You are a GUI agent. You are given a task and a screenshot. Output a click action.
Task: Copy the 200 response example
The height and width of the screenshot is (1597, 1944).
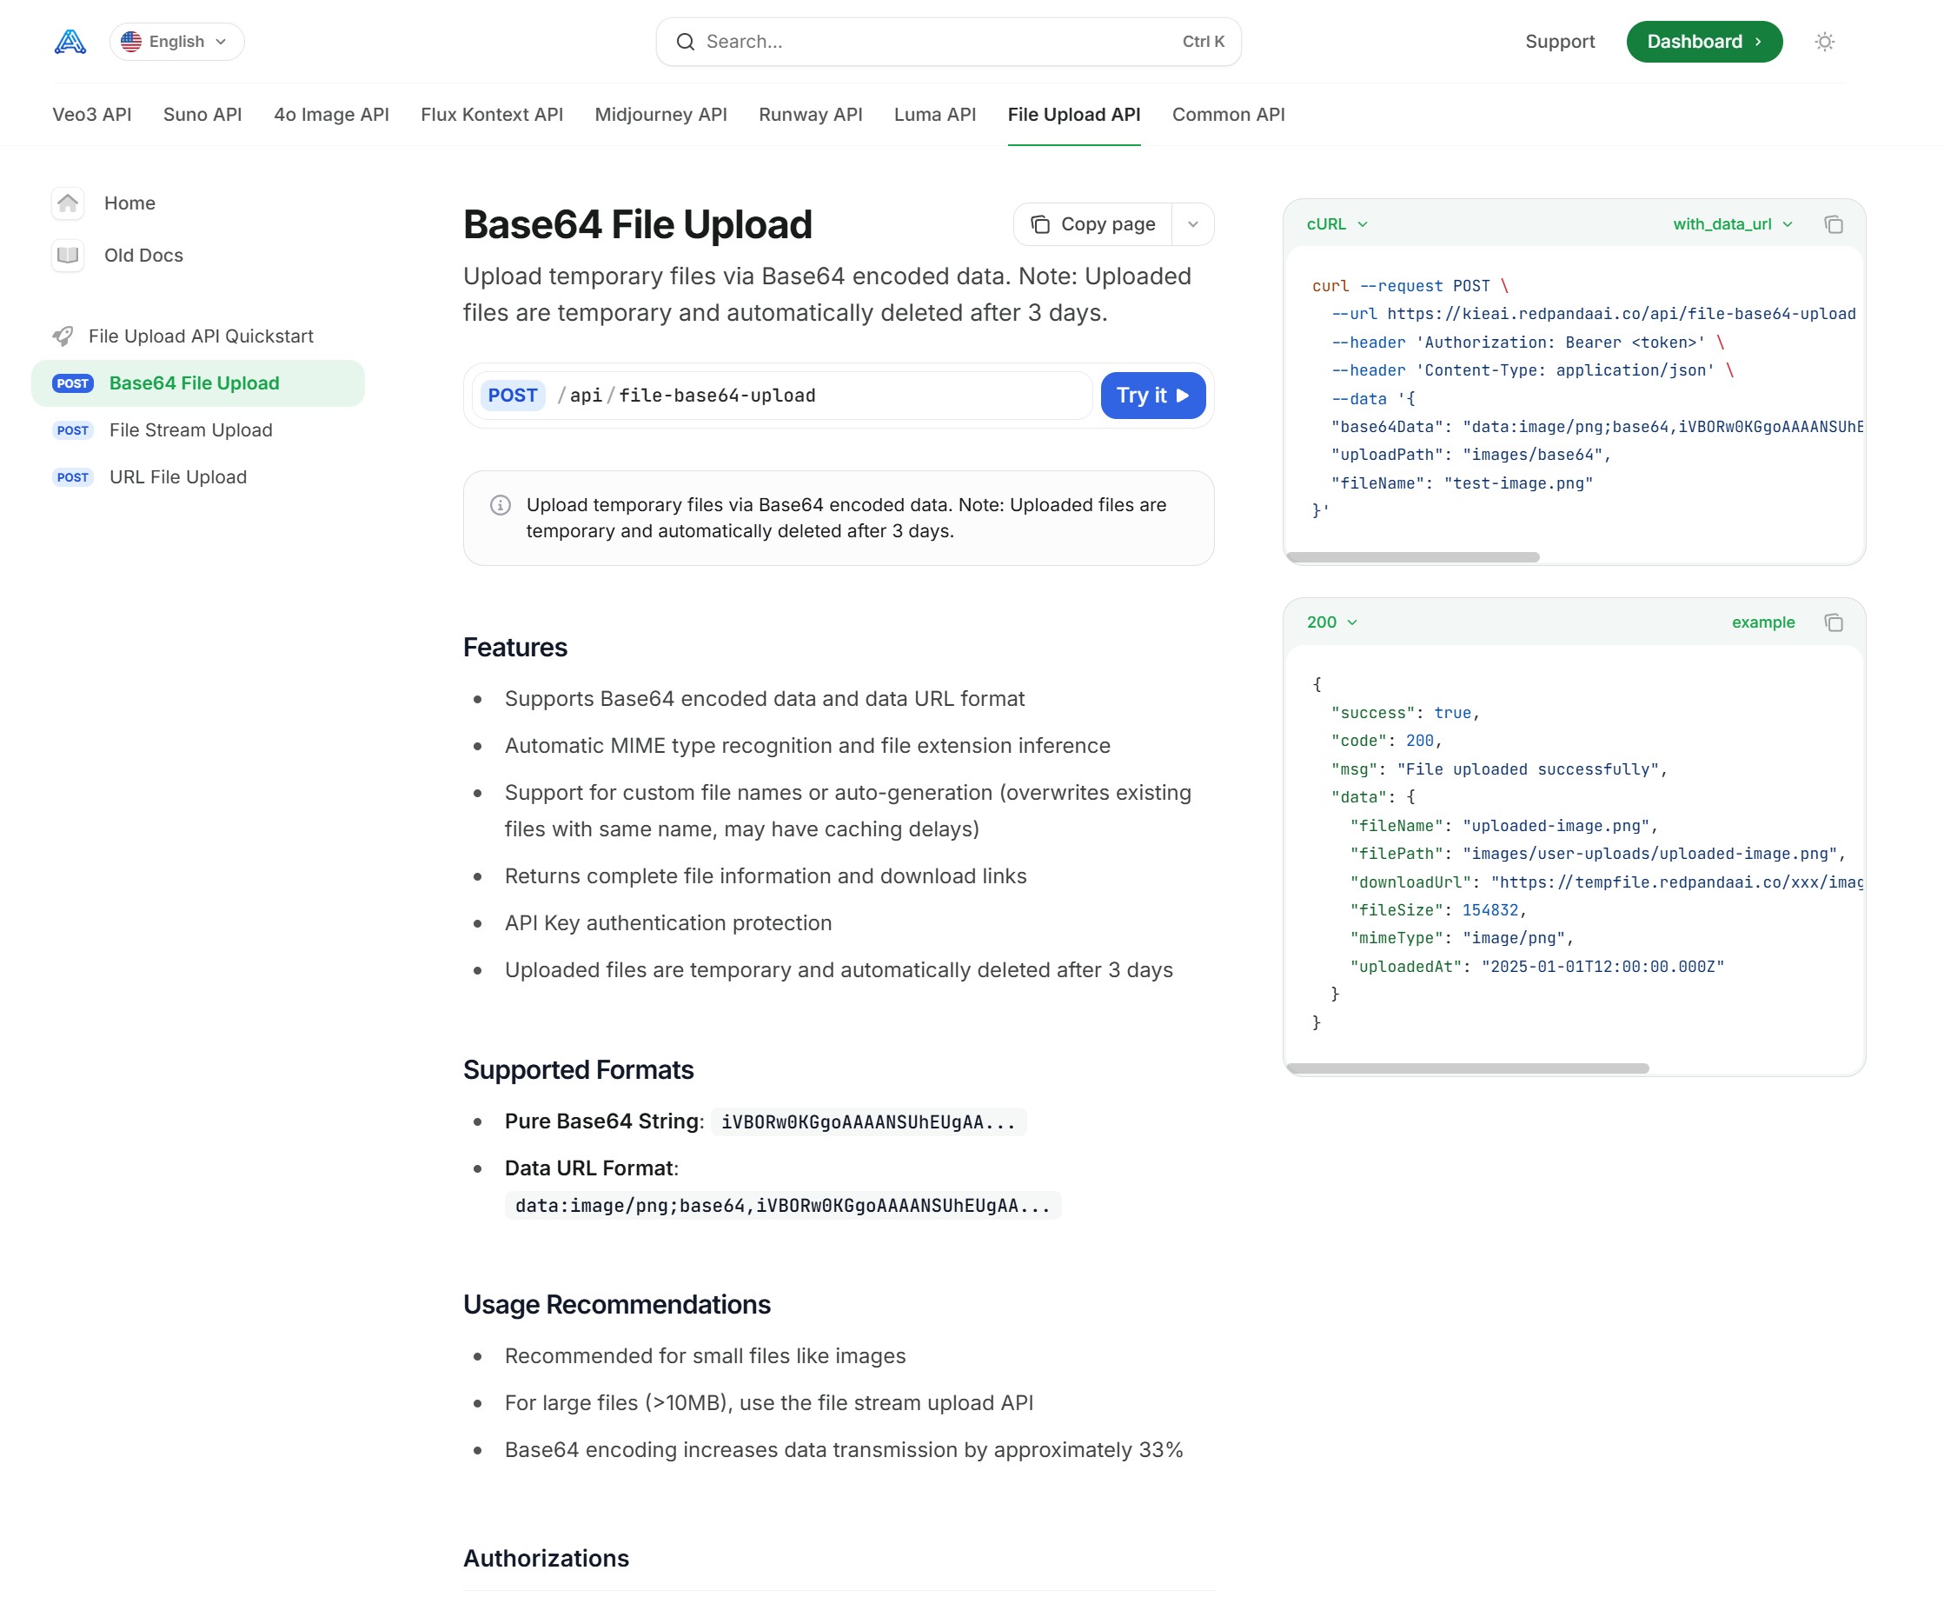point(1833,622)
